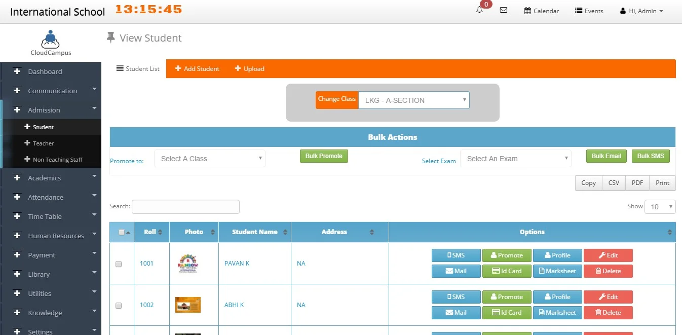Viewport: 682px width, 335px height.
Task: Click the CloudCampus logo
Action: click(51, 43)
